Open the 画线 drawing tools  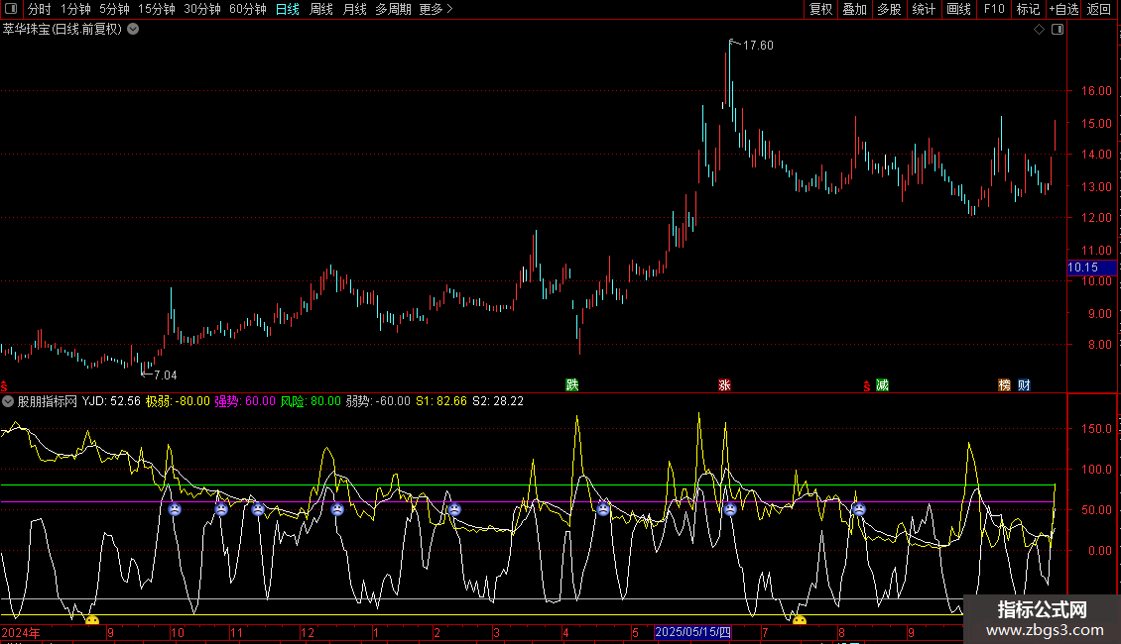point(959,9)
